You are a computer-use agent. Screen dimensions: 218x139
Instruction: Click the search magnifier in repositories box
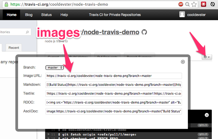[27, 32]
